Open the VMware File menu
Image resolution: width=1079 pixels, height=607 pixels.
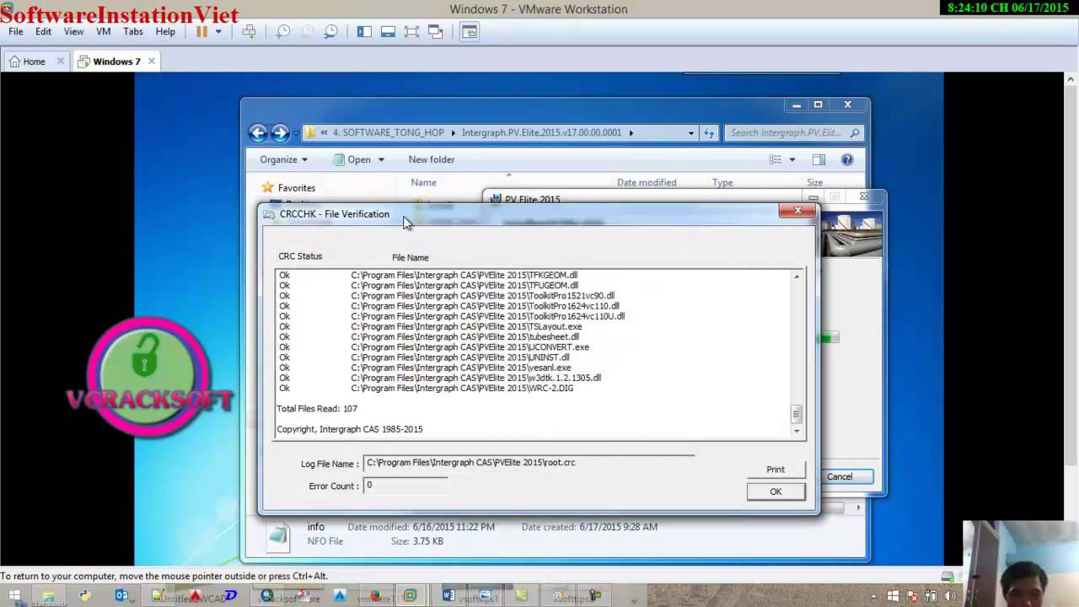pos(16,31)
